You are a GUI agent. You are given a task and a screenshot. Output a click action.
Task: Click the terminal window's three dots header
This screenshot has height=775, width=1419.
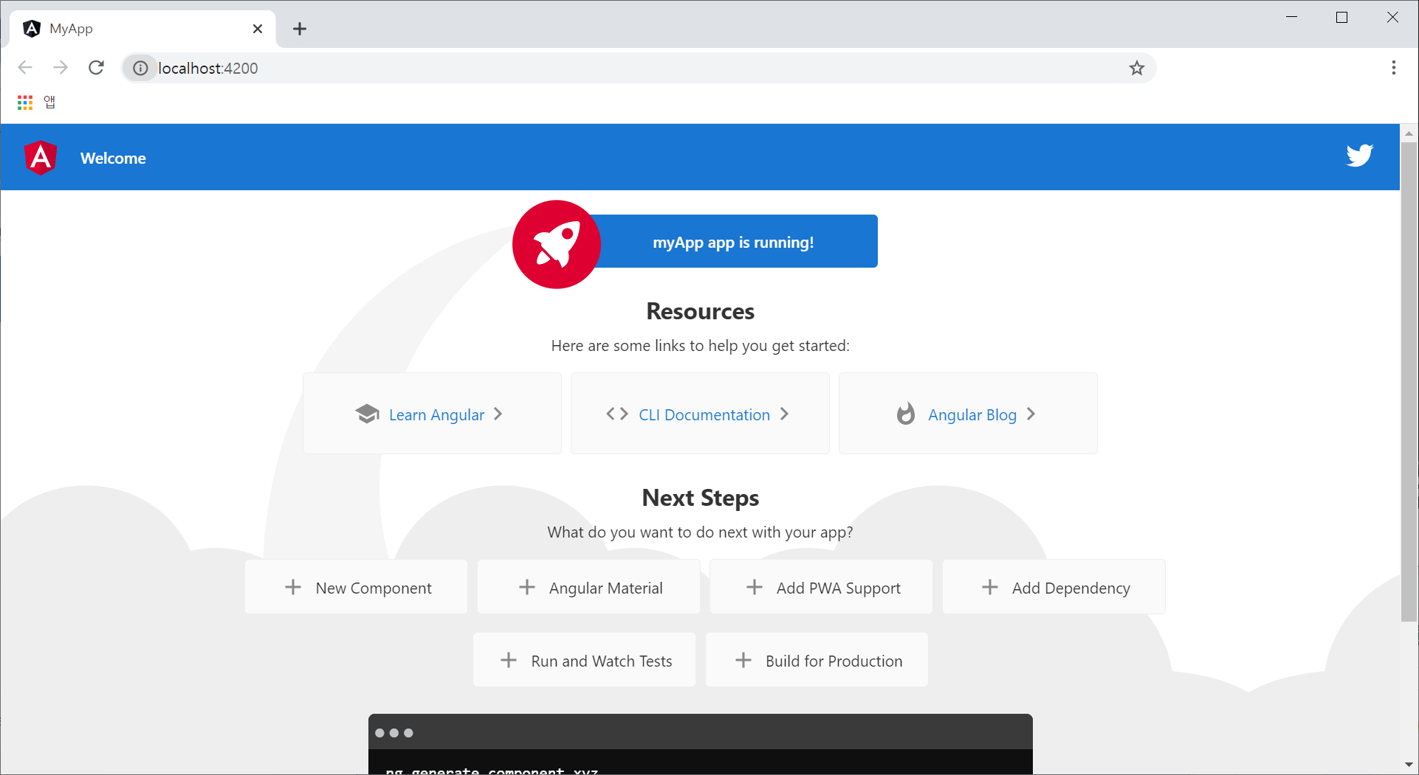point(700,732)
